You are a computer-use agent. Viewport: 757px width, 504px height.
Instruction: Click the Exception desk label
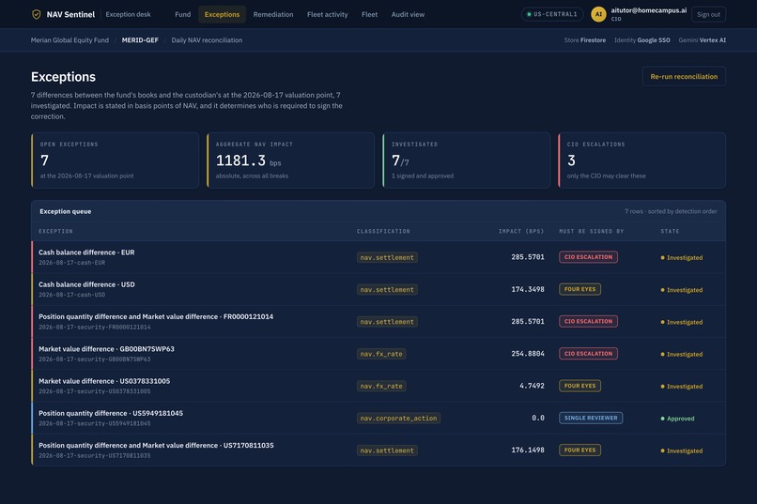coord(128,14)
